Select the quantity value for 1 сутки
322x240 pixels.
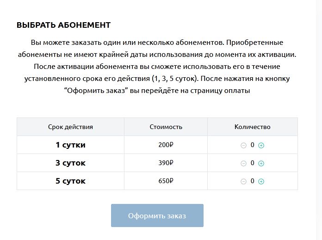tap(253, 145)
